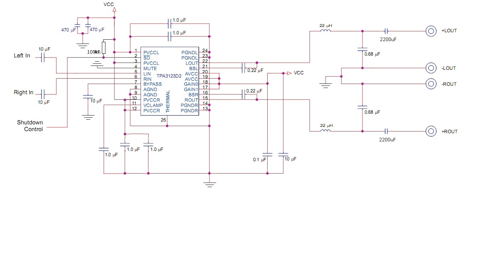Click the "Left In" input label
486x265 pixels.
pyautogui.click(x=22, y=56)
